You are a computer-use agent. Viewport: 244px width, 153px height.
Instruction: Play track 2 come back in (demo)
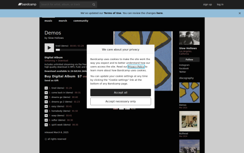pyautogui.click(x=46, y=93)
